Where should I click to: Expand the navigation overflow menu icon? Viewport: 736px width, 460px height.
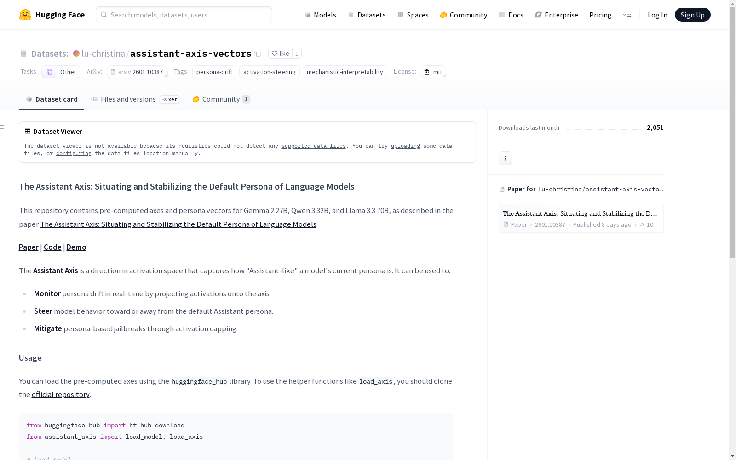click(x=627, y=15)
